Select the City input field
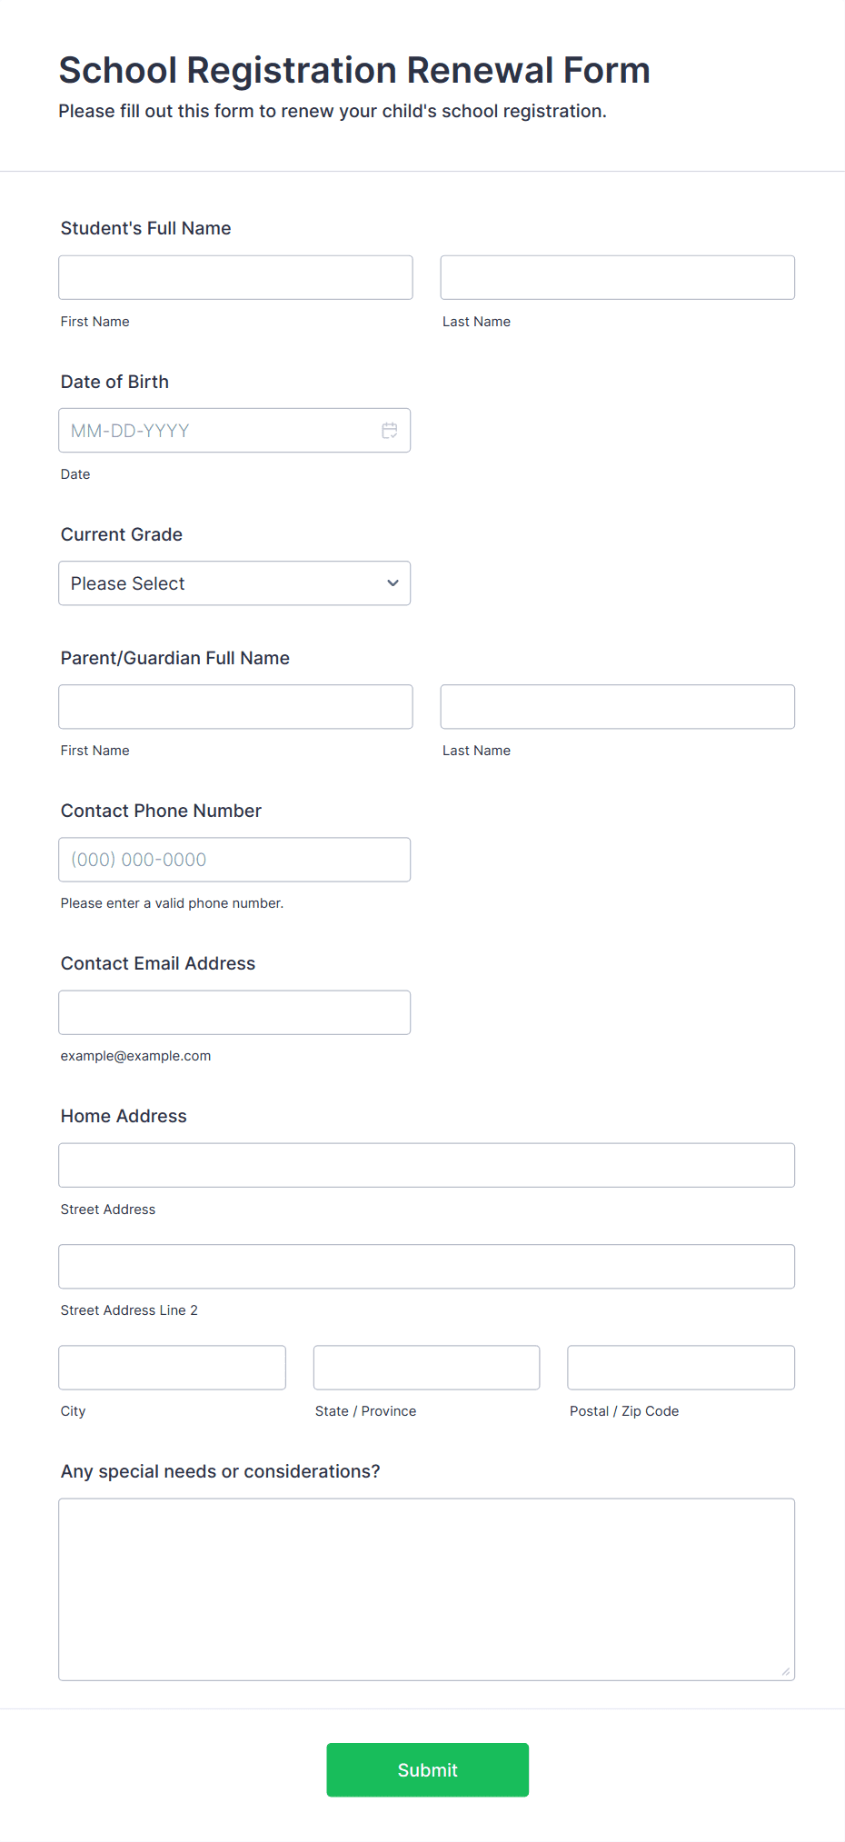 (172, 1367)
